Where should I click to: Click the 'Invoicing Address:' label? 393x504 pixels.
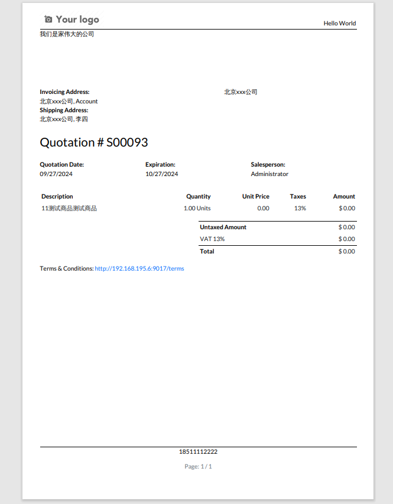64,92
